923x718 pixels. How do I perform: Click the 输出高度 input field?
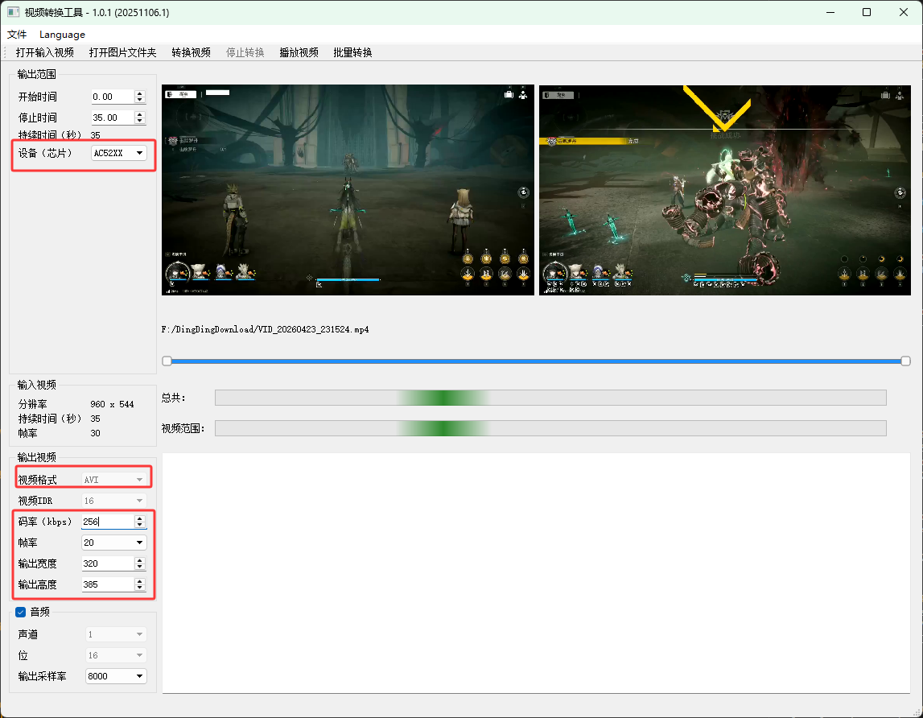108,584
